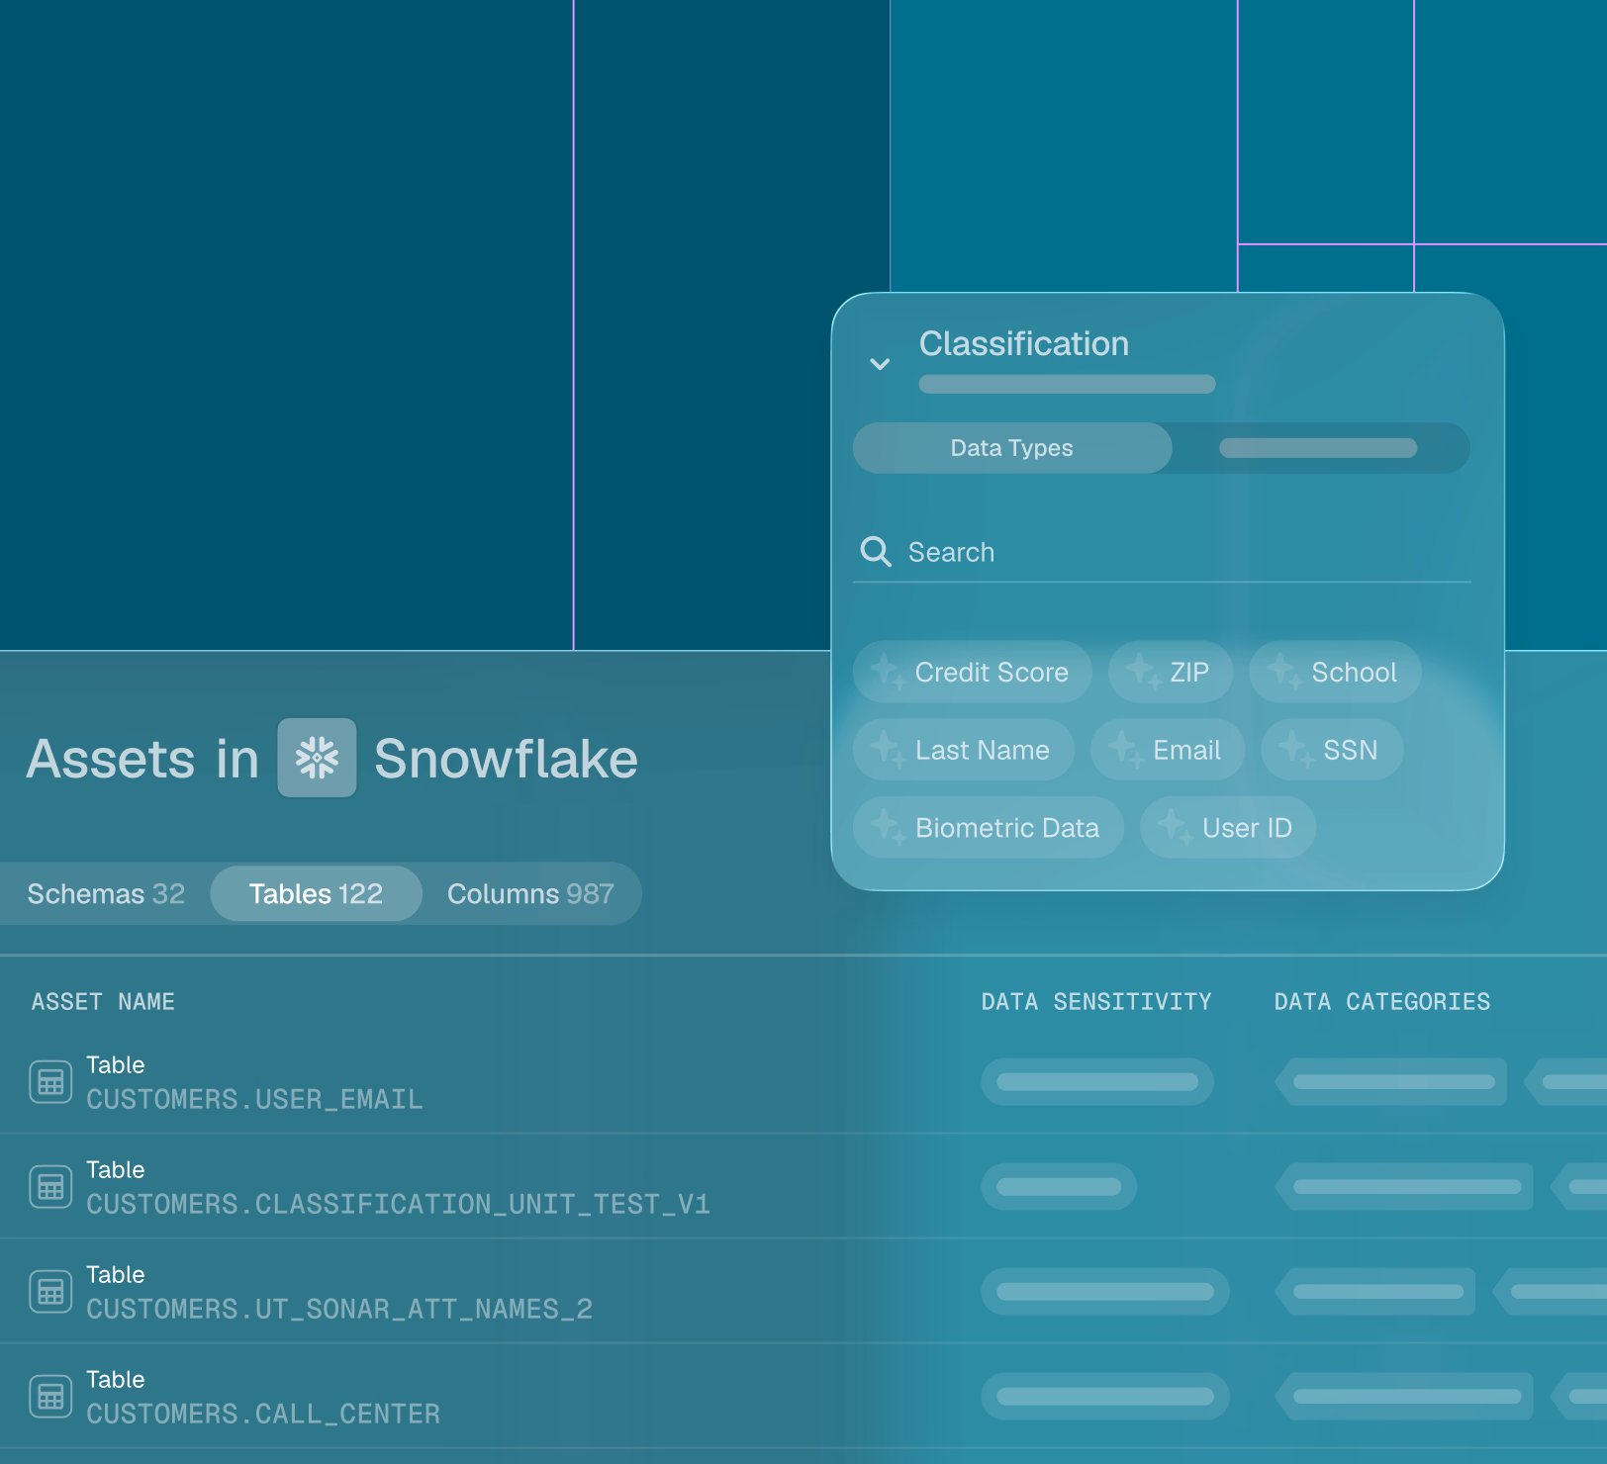Open the Columns 987 tab
The width and height of the screenshot is (1607, 1464).
pos(530,894)
